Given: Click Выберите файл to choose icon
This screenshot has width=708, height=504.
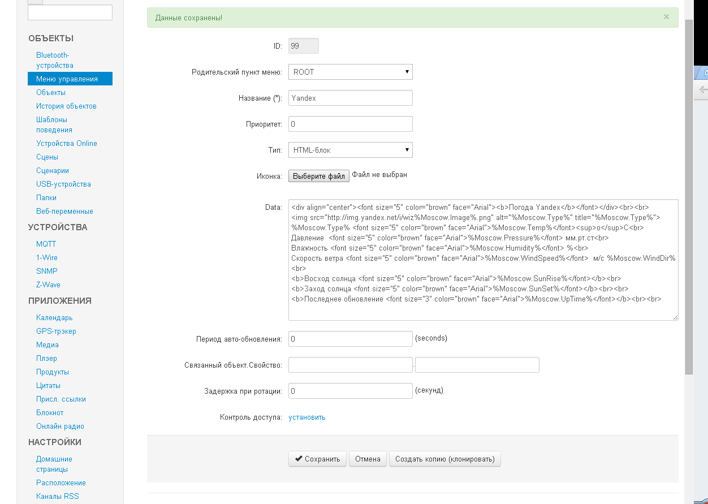Looking at the screenshot, I should tap(318, 176).
